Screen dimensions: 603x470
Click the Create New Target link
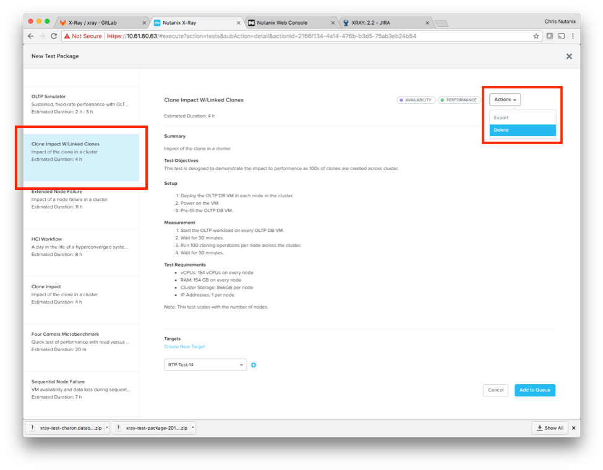(184, 346)
